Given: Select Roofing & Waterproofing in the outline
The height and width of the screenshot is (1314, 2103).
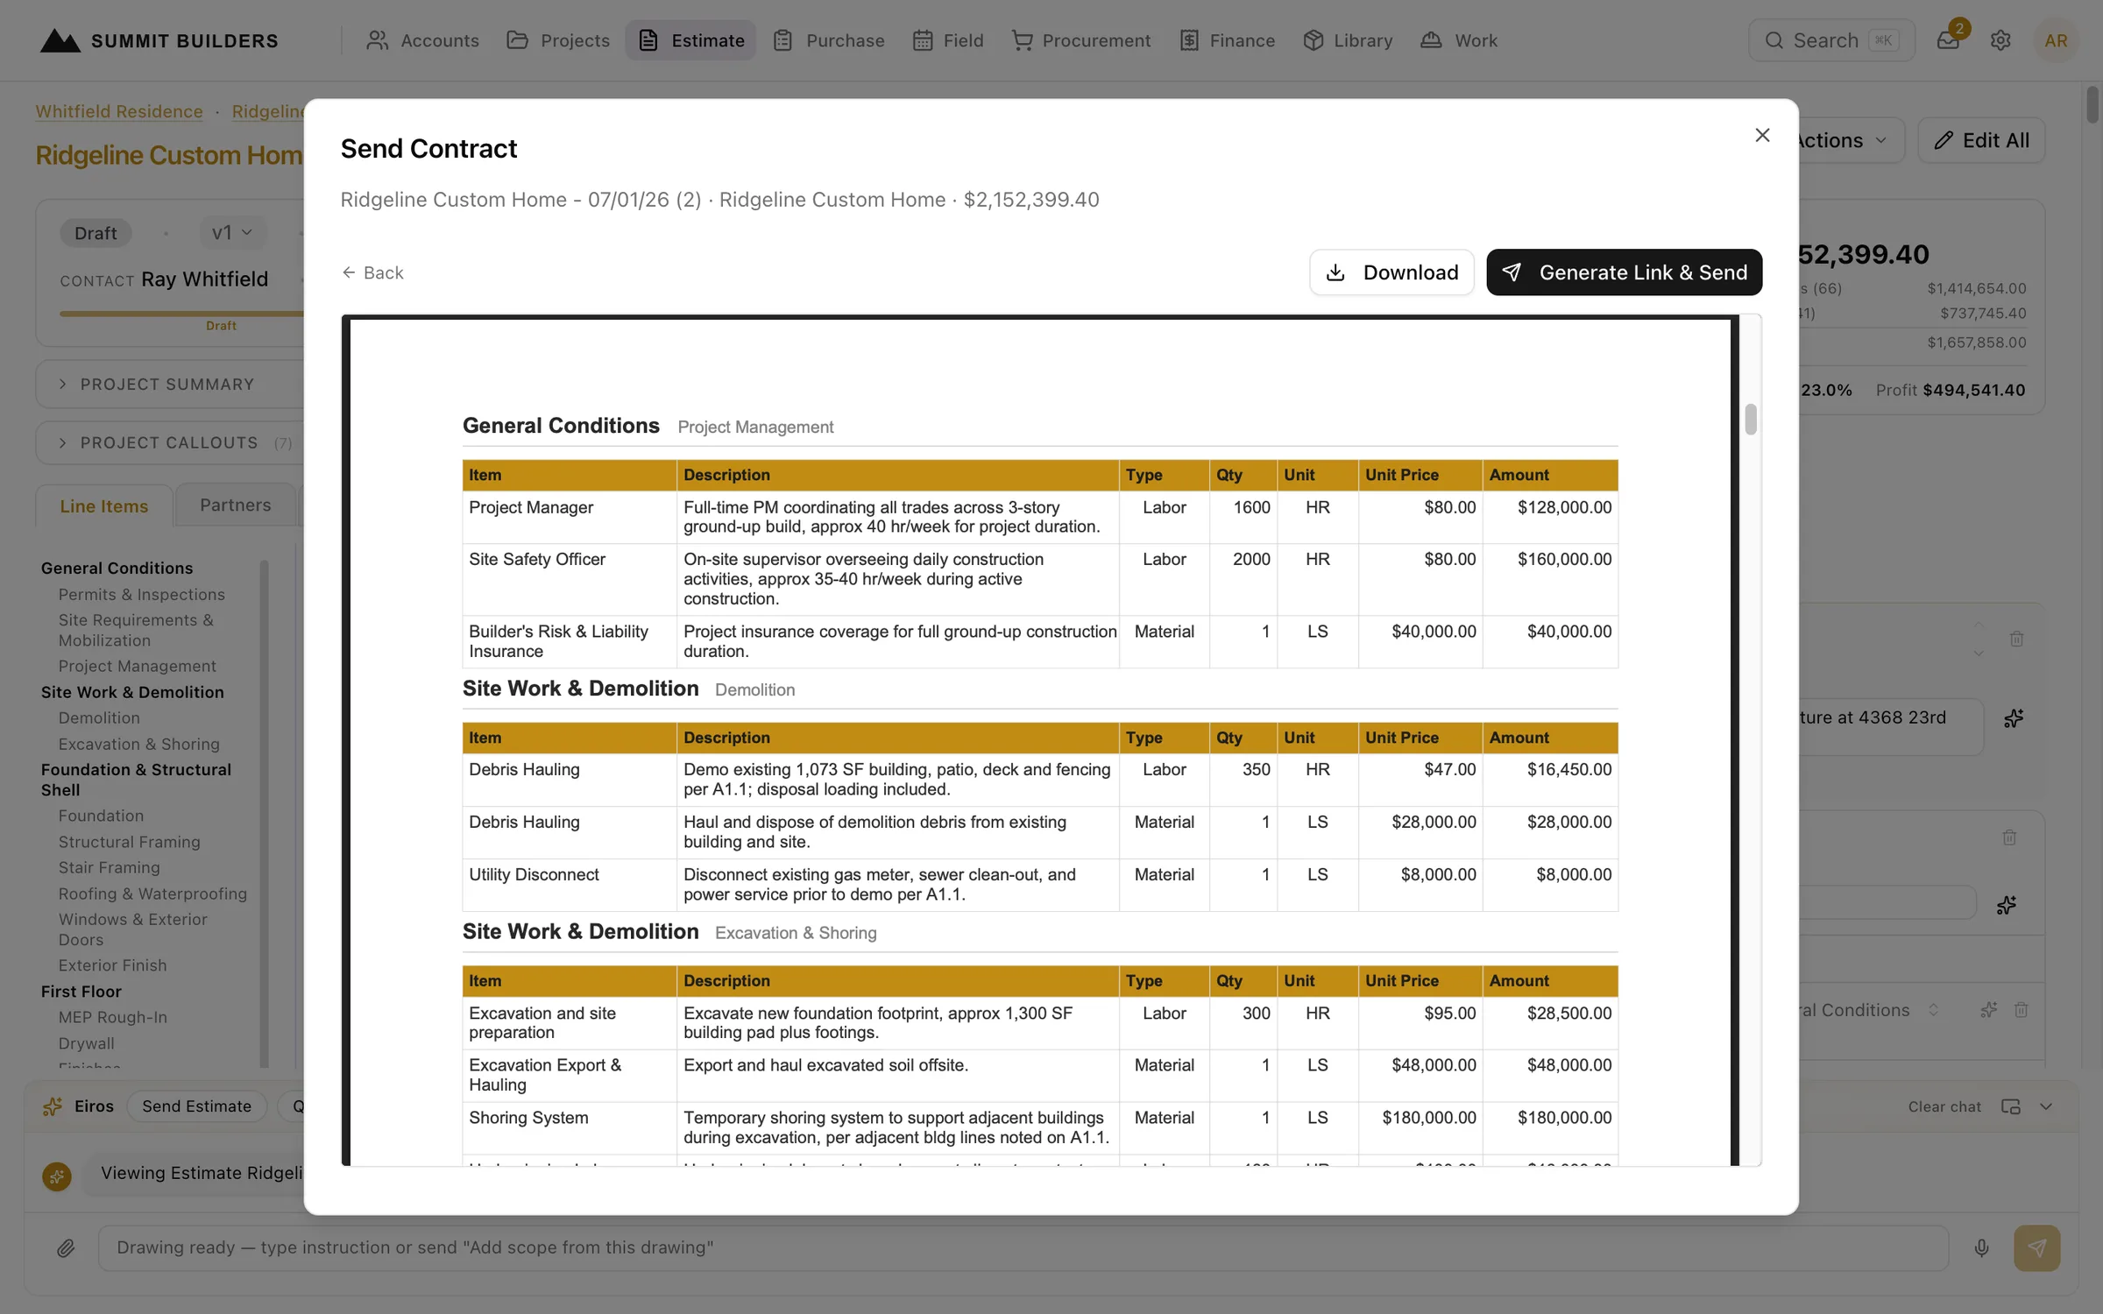Looking at the screenshot, I should pyautogui.click(x=152, y=894).
